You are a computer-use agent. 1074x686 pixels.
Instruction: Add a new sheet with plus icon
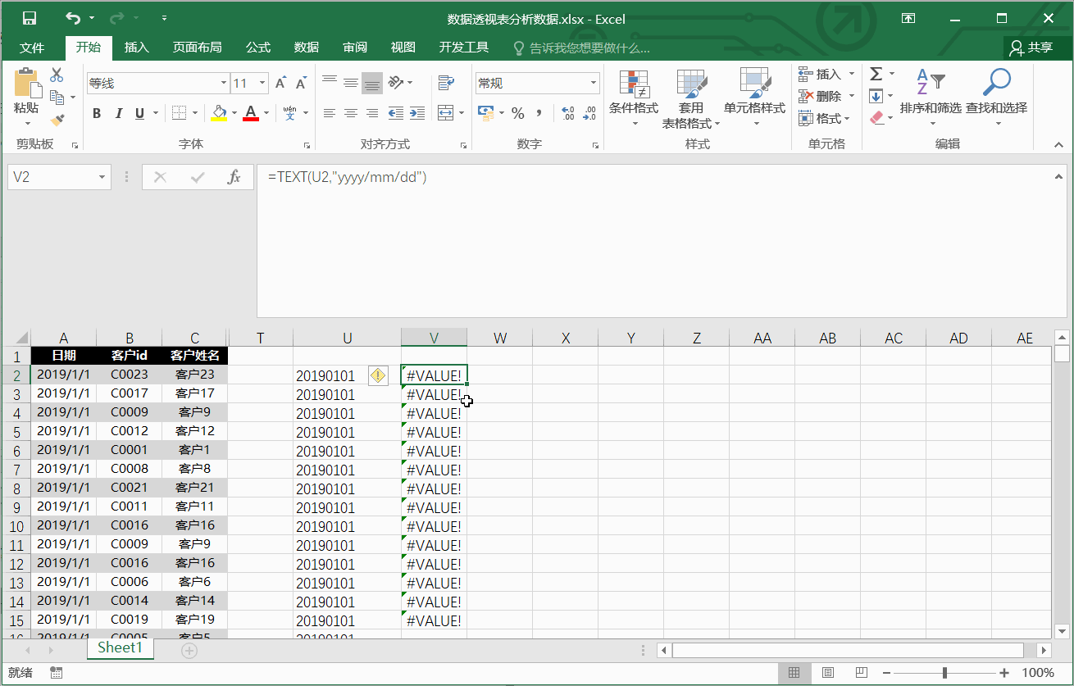pos(189,650)
